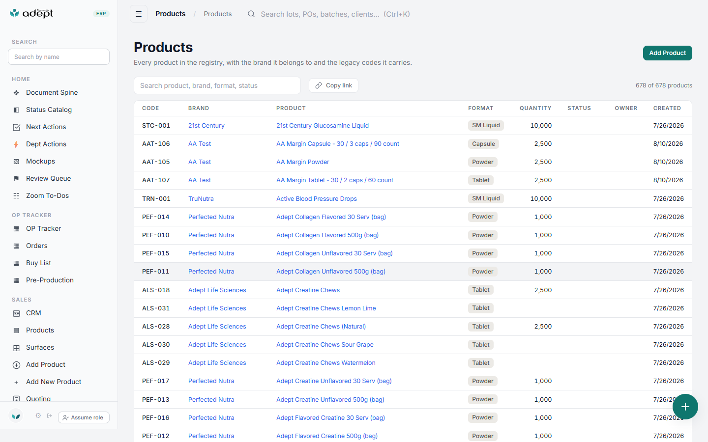Open TruNutra brand link
The height and width of the screenshot is (442, 708).
(x=201, y=199)
